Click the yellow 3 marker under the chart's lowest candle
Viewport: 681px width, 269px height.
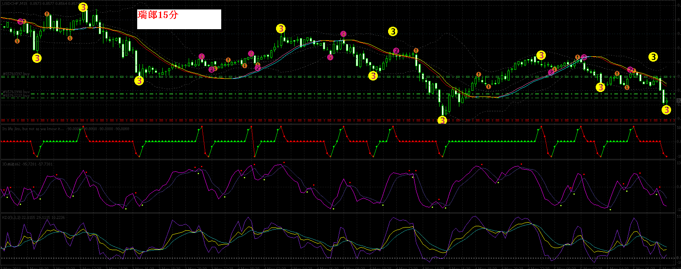(442, 120)
